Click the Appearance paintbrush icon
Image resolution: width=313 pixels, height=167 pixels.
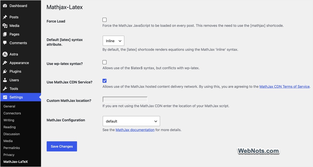tap(5, 63)
